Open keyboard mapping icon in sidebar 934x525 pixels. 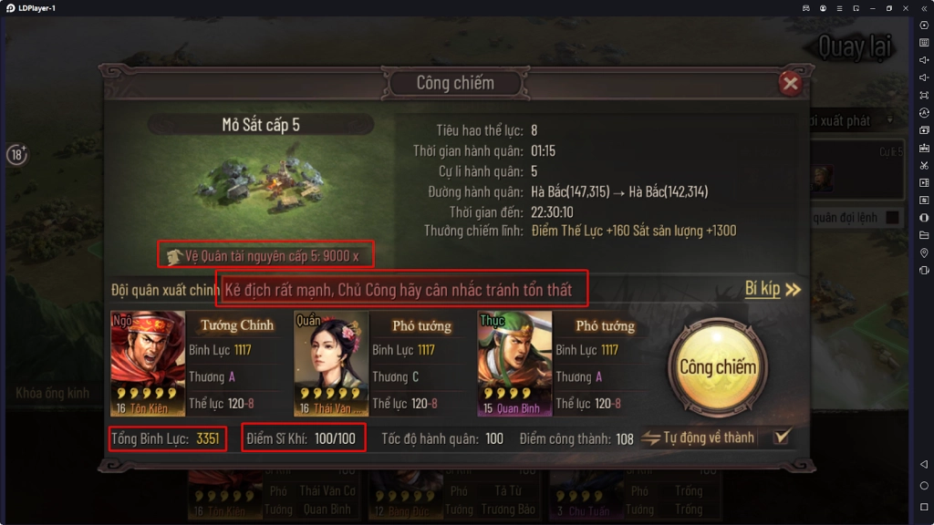[x=924, y=43]
